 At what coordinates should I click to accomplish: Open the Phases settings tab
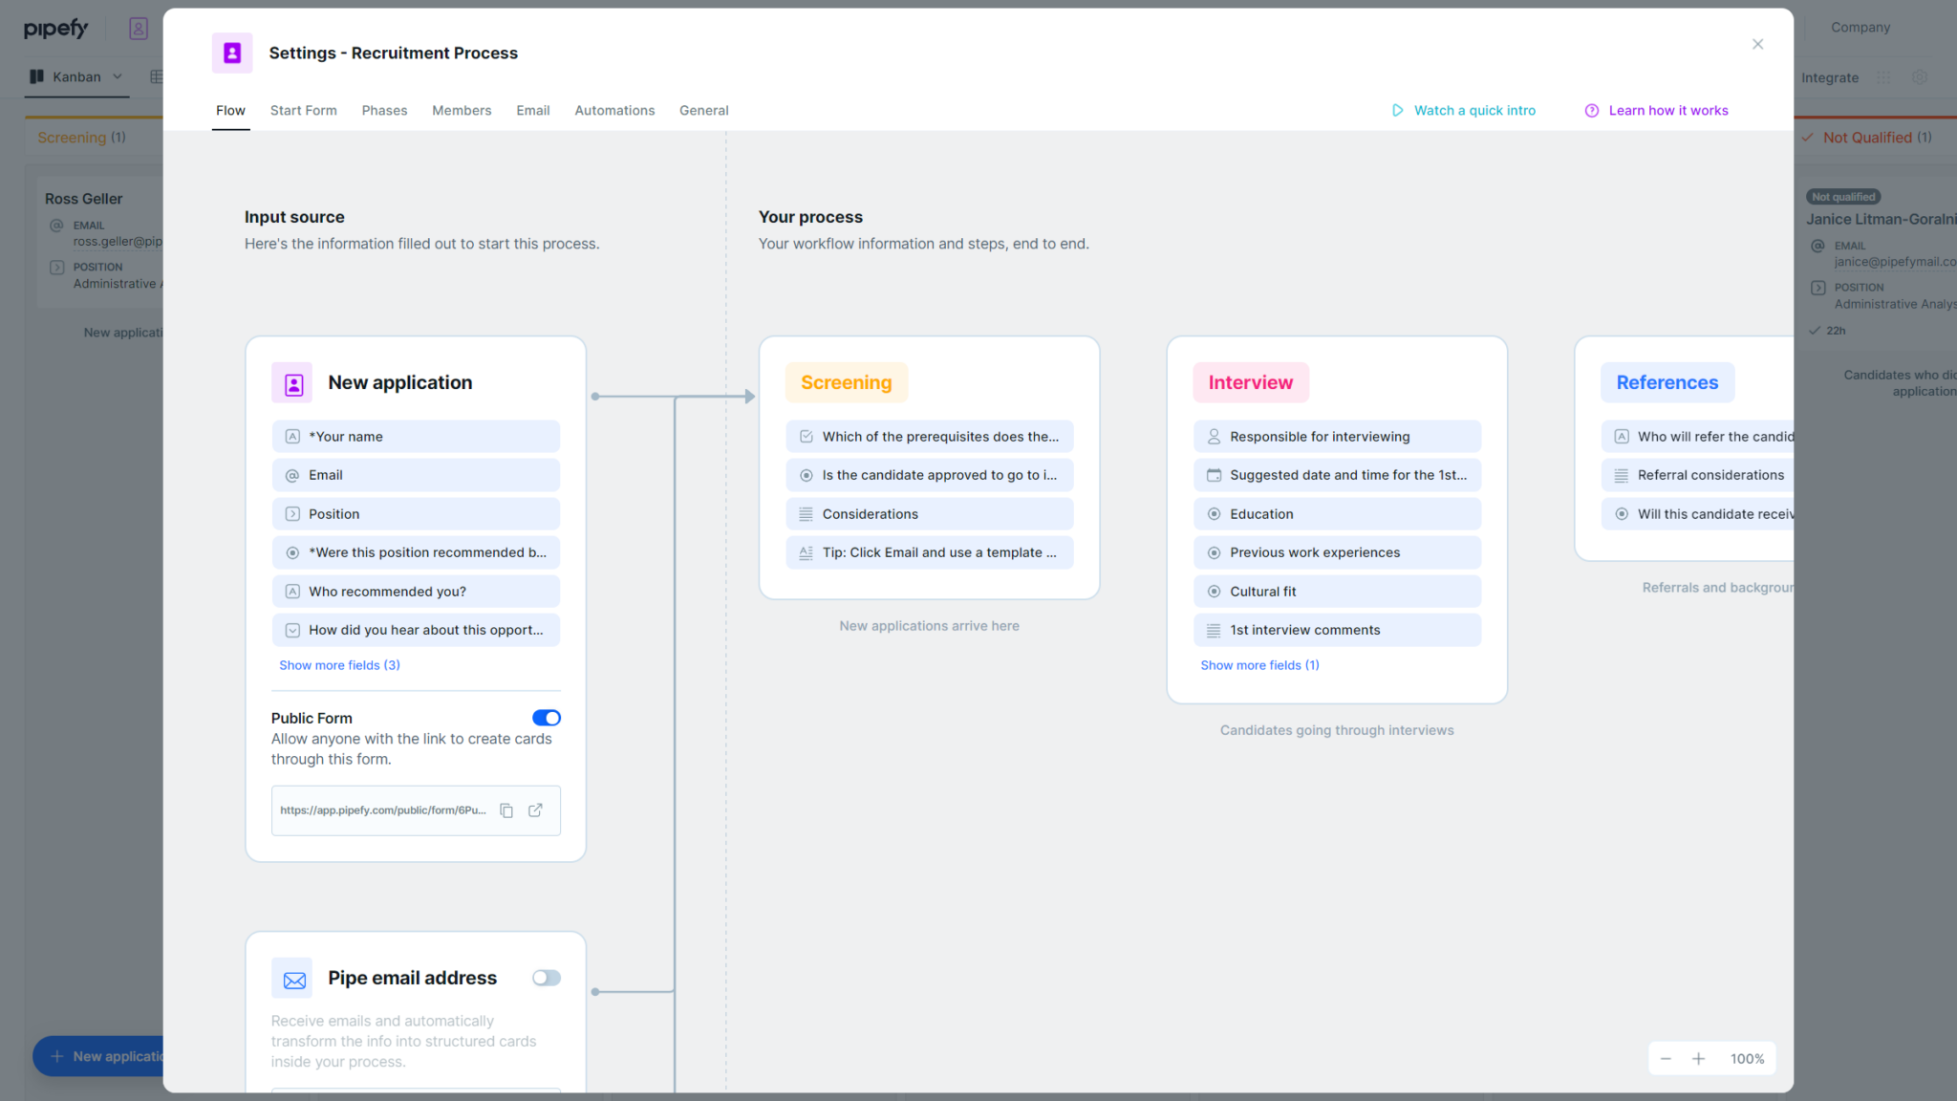click(384, 110)
